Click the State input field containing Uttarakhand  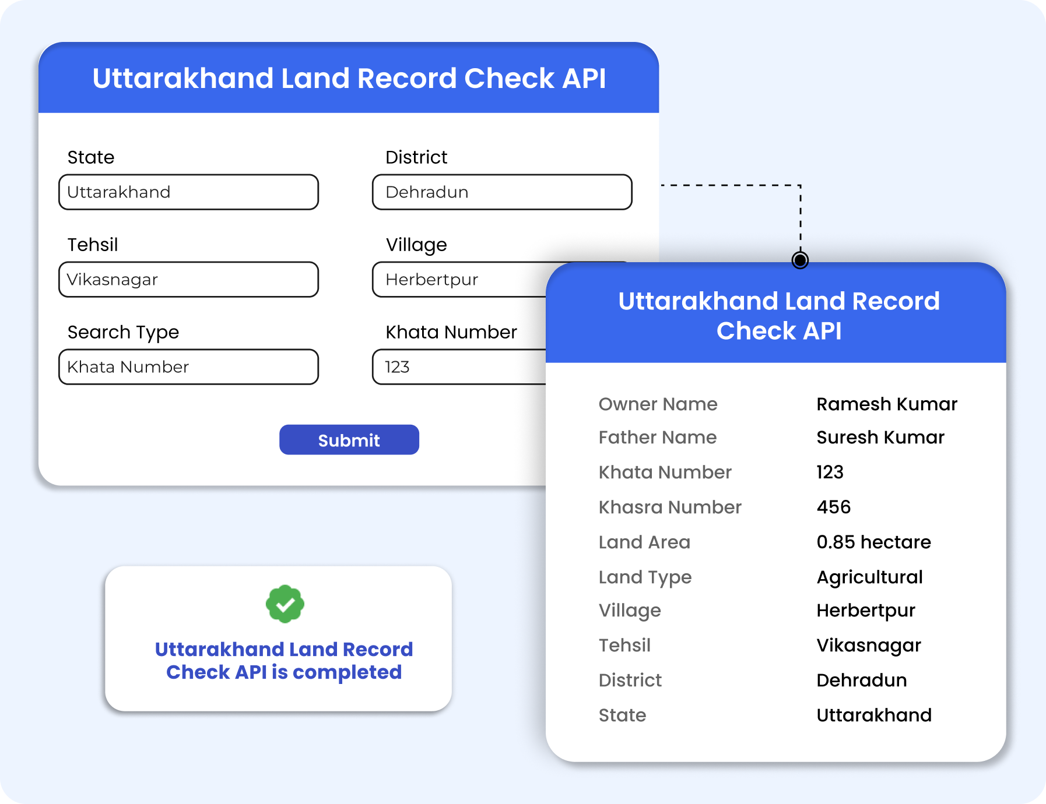point(188,192)
